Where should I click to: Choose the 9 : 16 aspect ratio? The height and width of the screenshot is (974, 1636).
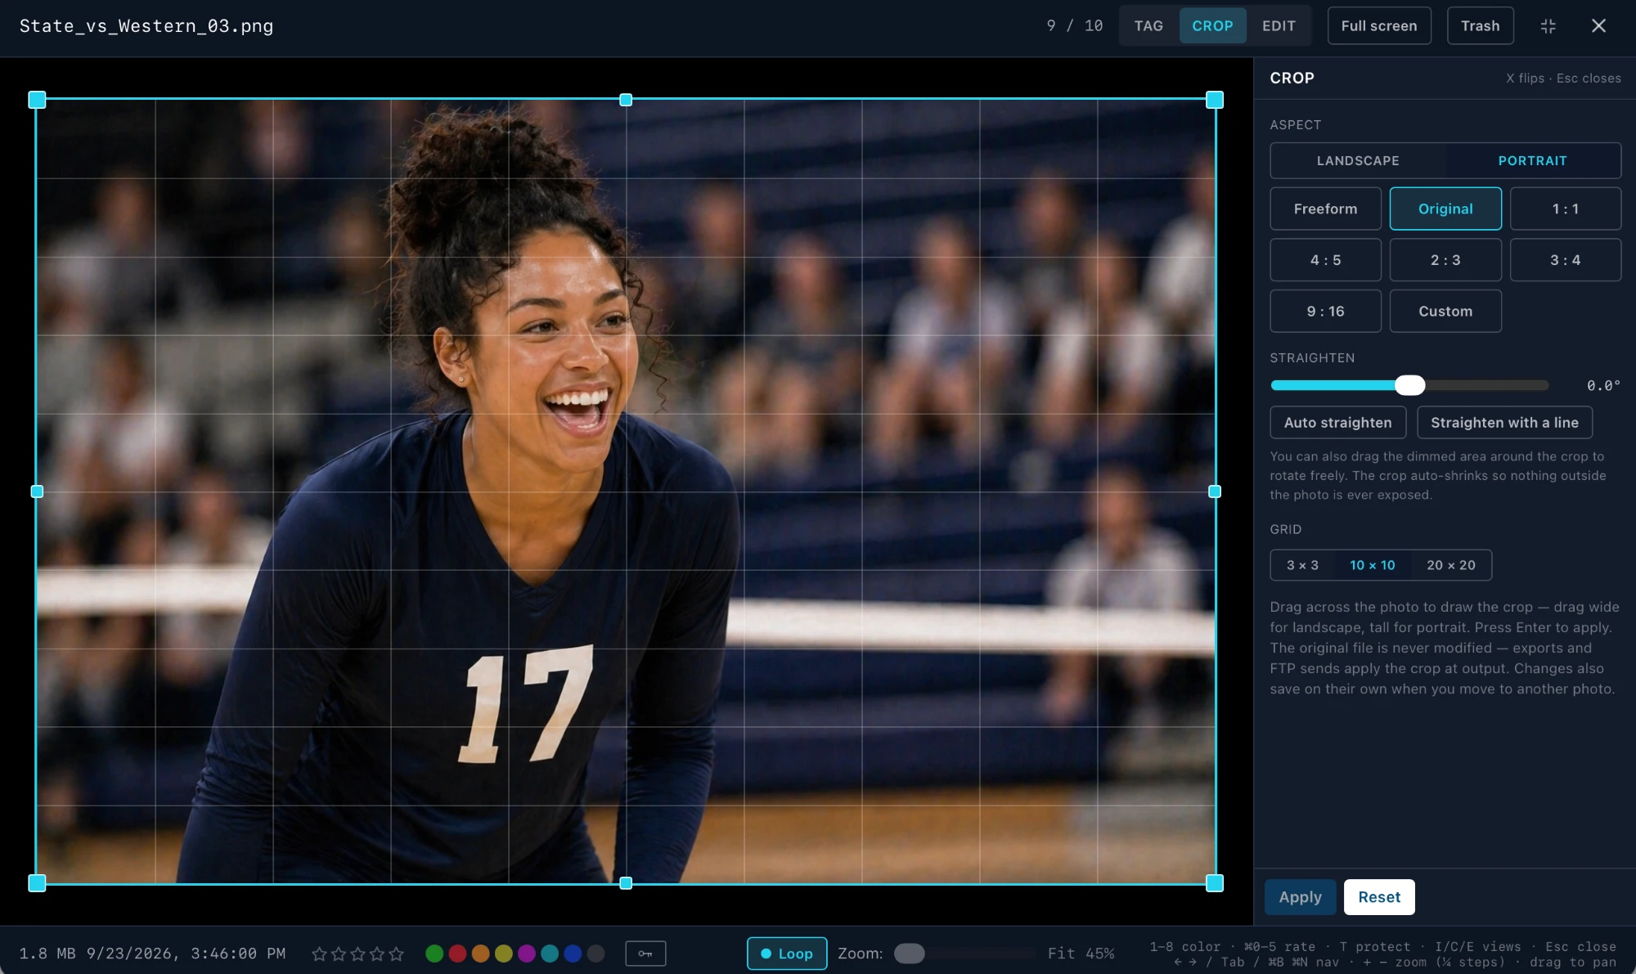pyautogui.click(x=1325, y=312)
